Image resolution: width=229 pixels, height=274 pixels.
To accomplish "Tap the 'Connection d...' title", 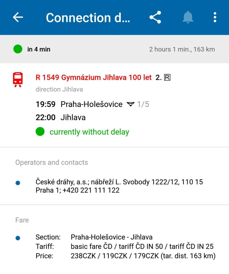I will pos(88,18).
